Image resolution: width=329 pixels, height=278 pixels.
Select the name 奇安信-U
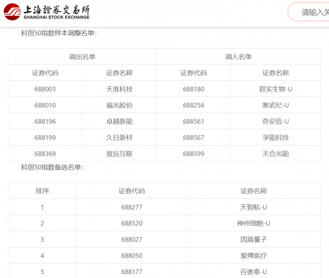click(x=276, y=121)
